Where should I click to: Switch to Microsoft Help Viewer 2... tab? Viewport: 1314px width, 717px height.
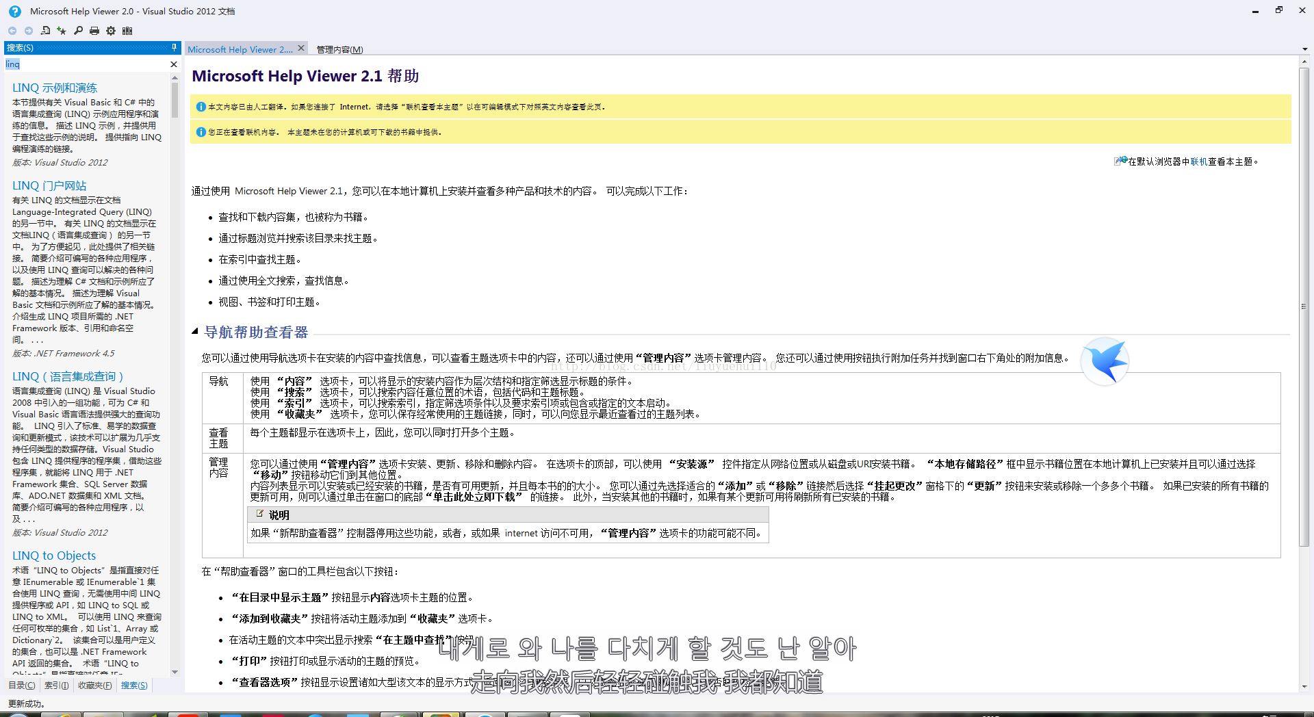[240, 49]
